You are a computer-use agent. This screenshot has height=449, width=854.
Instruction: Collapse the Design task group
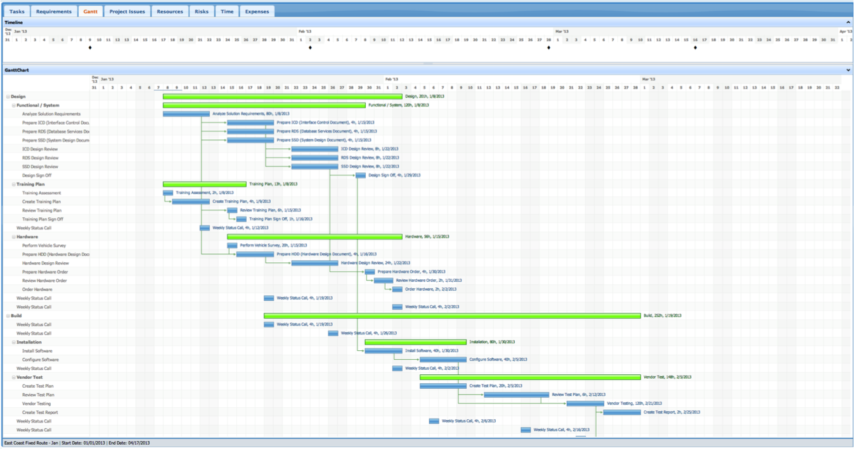(x=8, y=97)
